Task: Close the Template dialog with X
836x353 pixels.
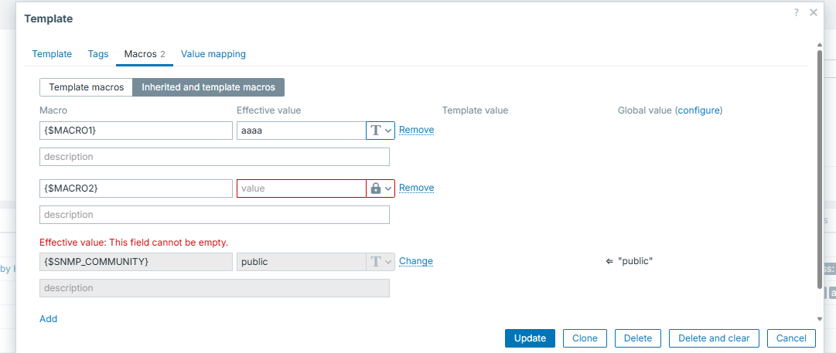Action: pyautogui.click(x=814, y=12)
